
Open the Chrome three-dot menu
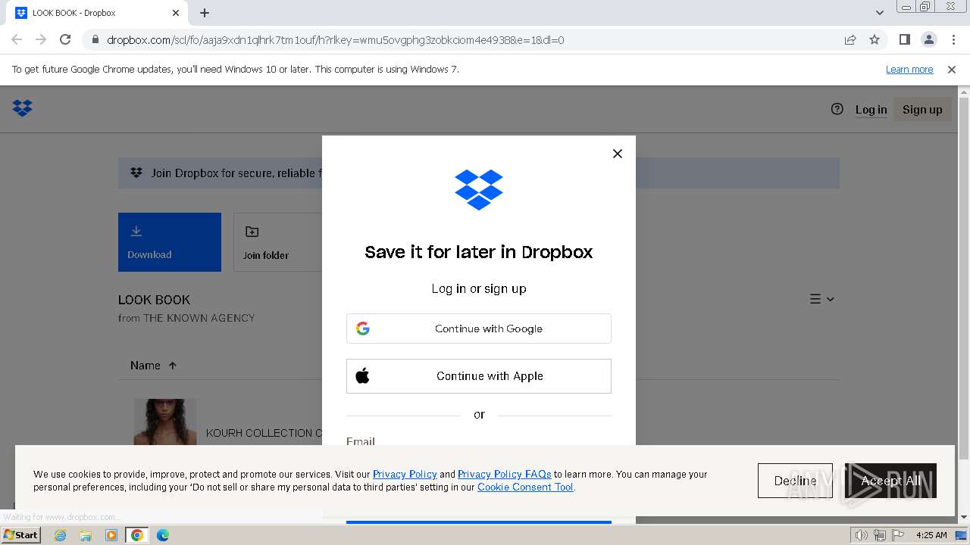coord(953,39)
